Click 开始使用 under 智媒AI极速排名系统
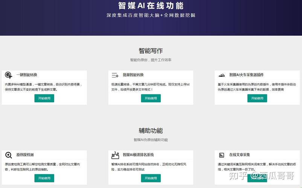The width and height of the screenshot is (302, 188). point(151,178)
